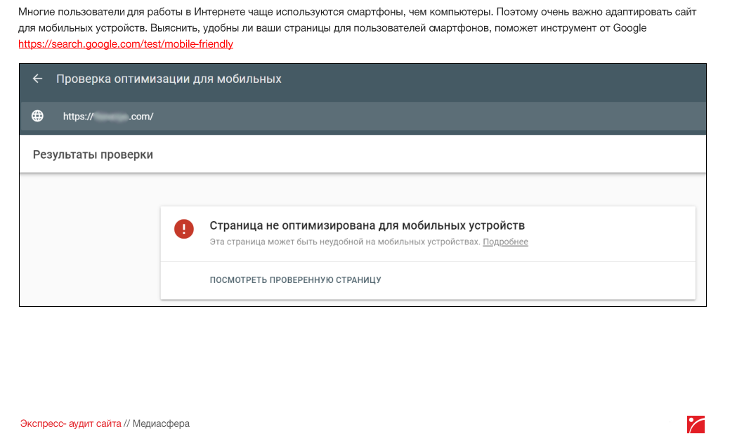Viewport: 737px width, 441px height.
Task: Click the word "Google" in the intro paragraph
Action: point(630,28)
